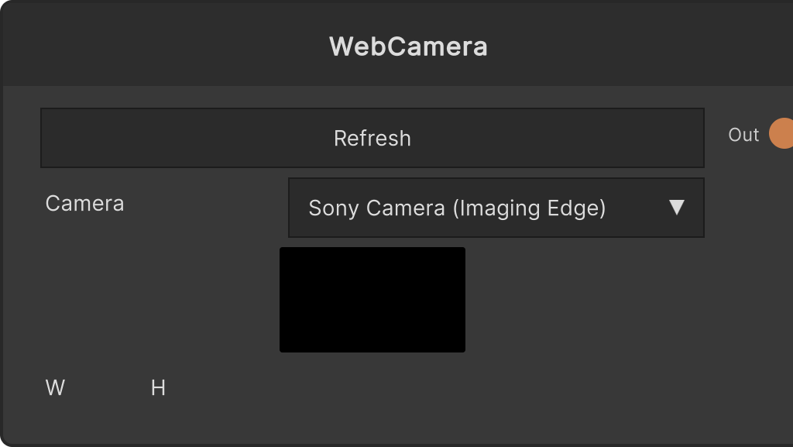This screenshot has width=793, height=447.
Task: Select the Sony Camera (Imaging Edge) combo box
Action: pyautogui.click(x=496, y=208)
